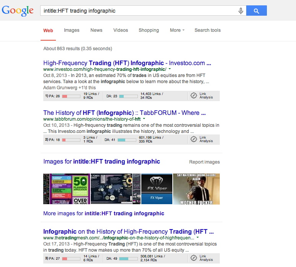The height and width of the screenshot is (267, 296).
Task: Click 'Adam Grunwerg +1'd this' text
Action: (x=69, y=88)
